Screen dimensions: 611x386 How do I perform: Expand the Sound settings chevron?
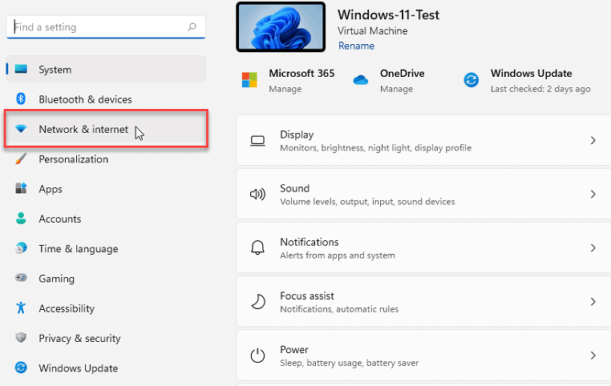(593, 194)
